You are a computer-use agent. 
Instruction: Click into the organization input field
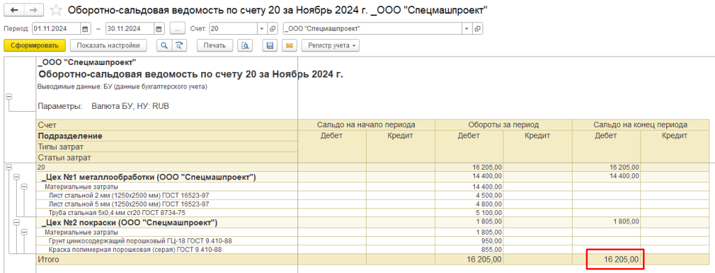(373, 29)
